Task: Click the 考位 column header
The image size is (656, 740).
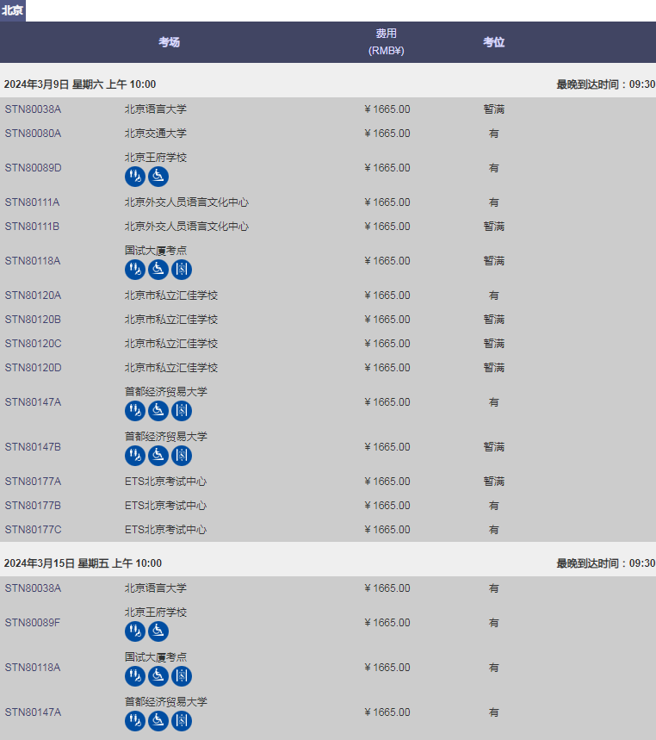Action: pyautogui.click(x=493, y=42)
